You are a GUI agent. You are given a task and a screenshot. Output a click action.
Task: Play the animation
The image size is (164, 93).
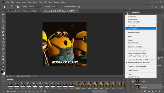point(30,91)
